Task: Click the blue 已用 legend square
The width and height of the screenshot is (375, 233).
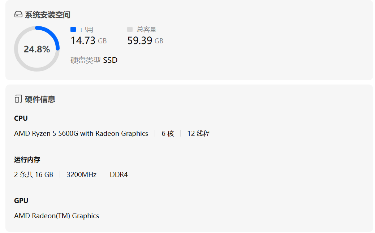Action: [x=73, y=29]
